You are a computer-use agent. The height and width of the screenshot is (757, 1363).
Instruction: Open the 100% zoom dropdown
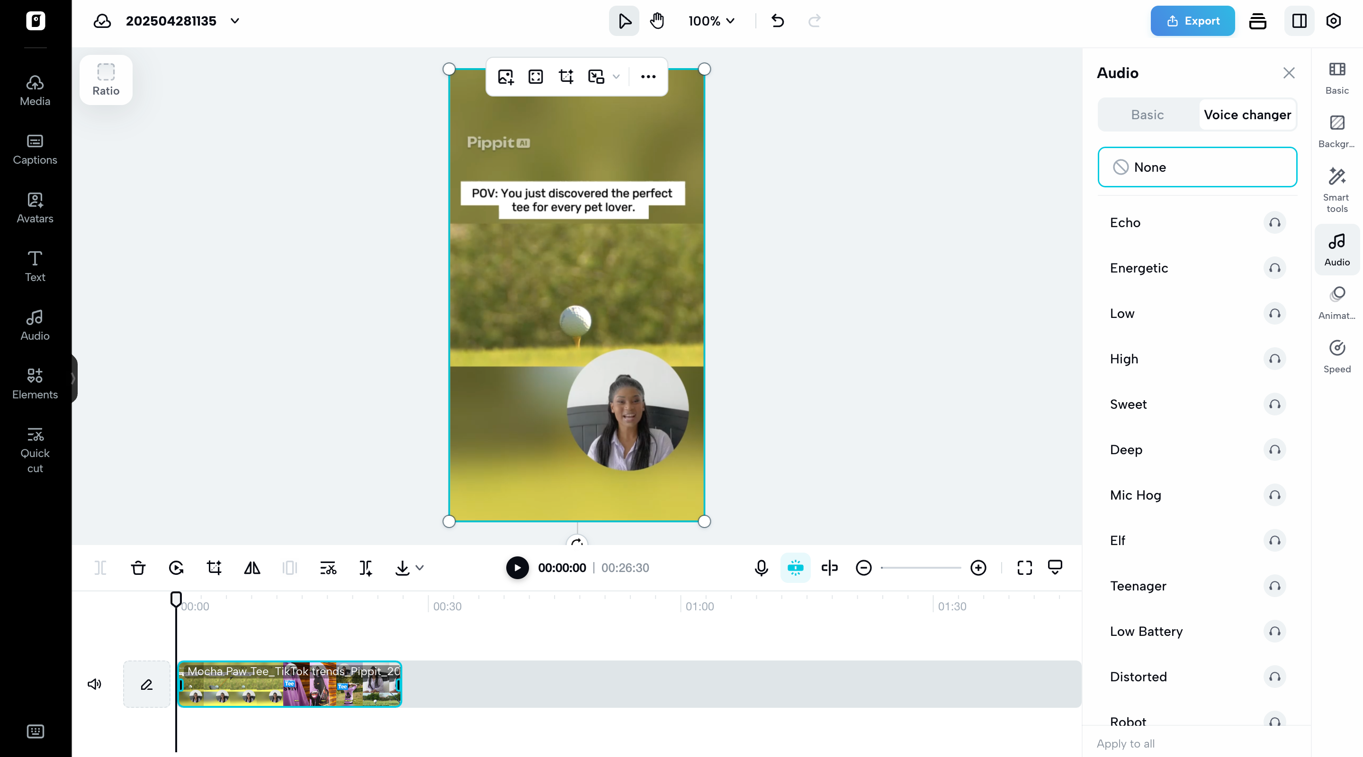pos(711,21)
